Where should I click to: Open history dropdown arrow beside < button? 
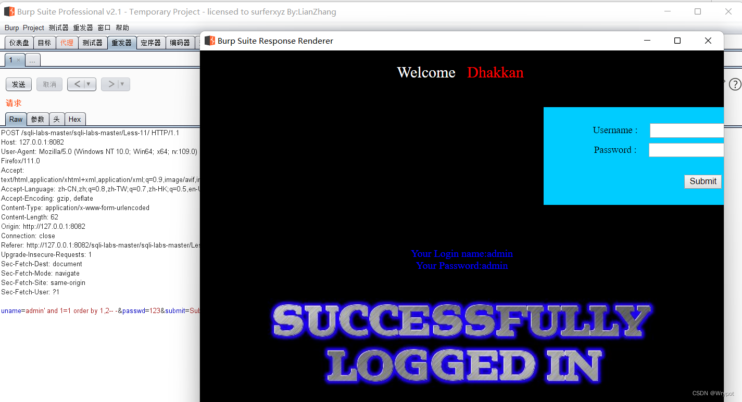(x=89, y=84)
